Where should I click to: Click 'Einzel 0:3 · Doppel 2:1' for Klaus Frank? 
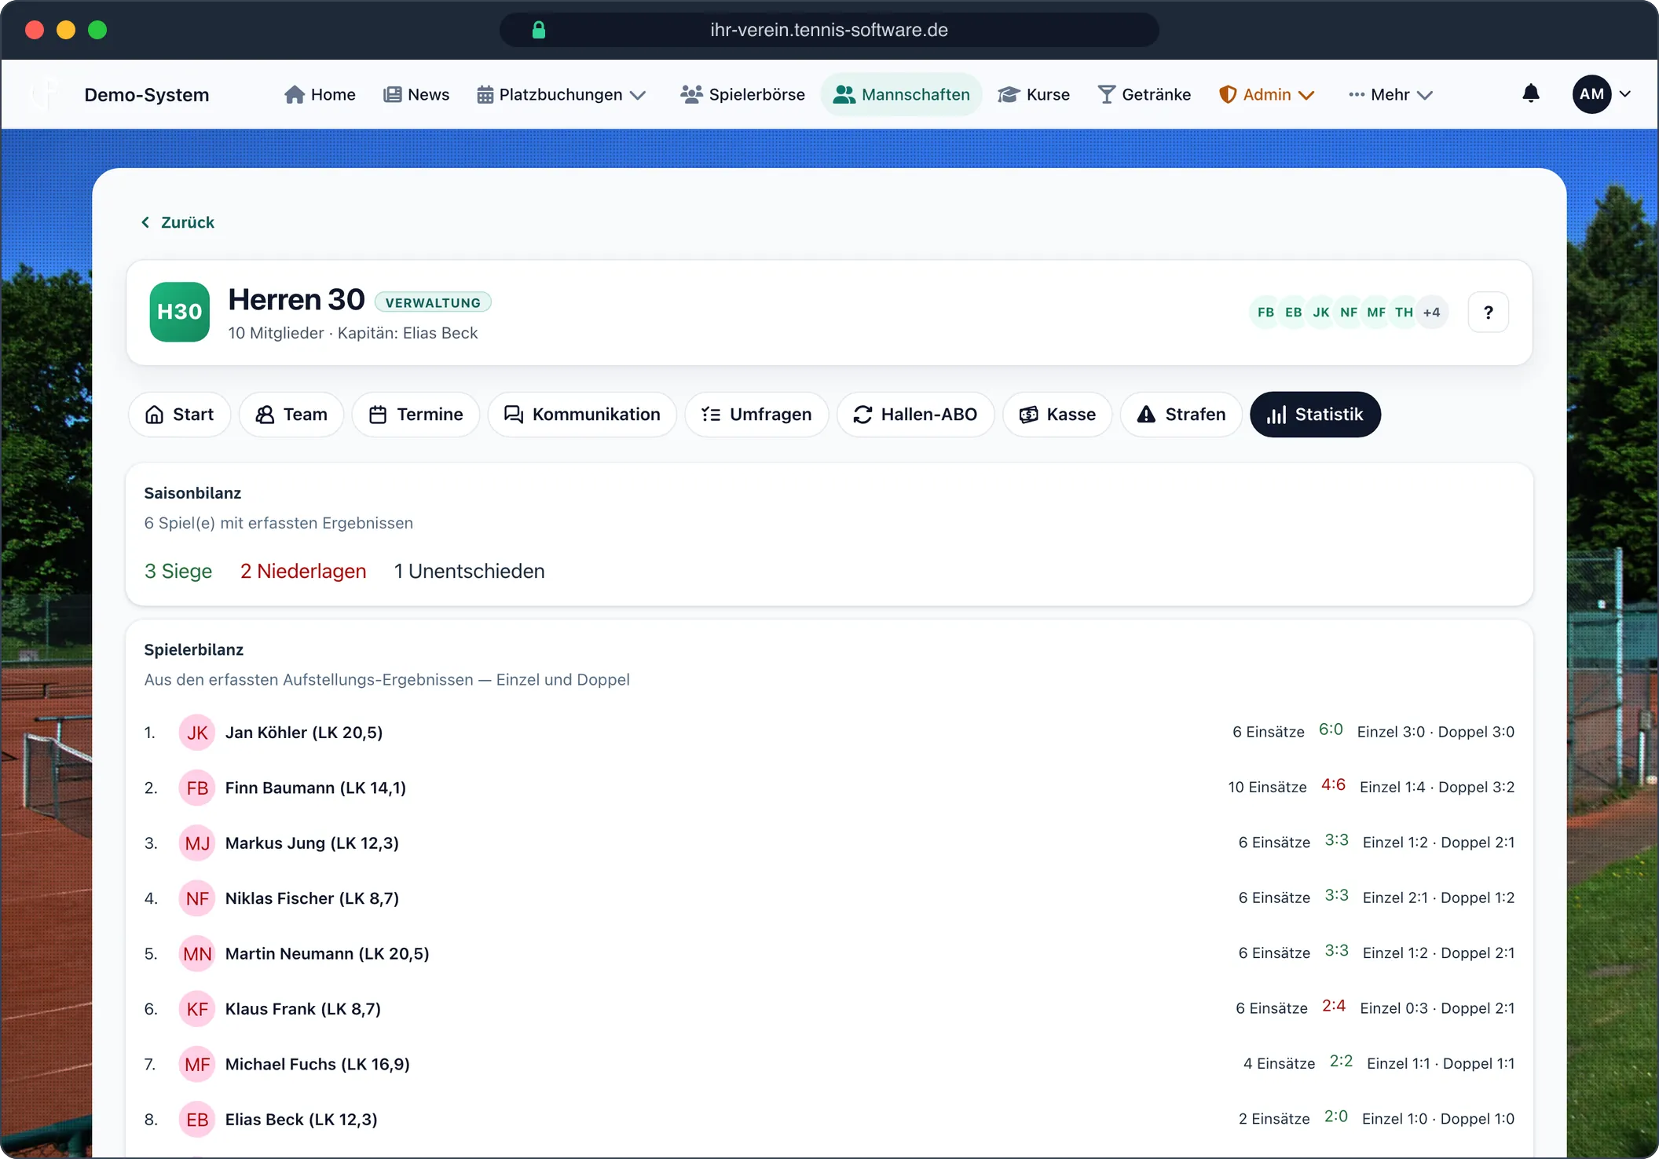pos(1437,1008)
